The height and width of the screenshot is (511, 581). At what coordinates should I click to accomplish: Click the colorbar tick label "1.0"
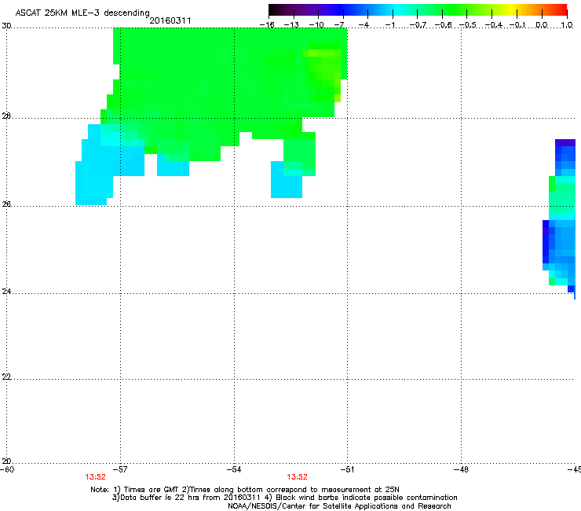567,25
